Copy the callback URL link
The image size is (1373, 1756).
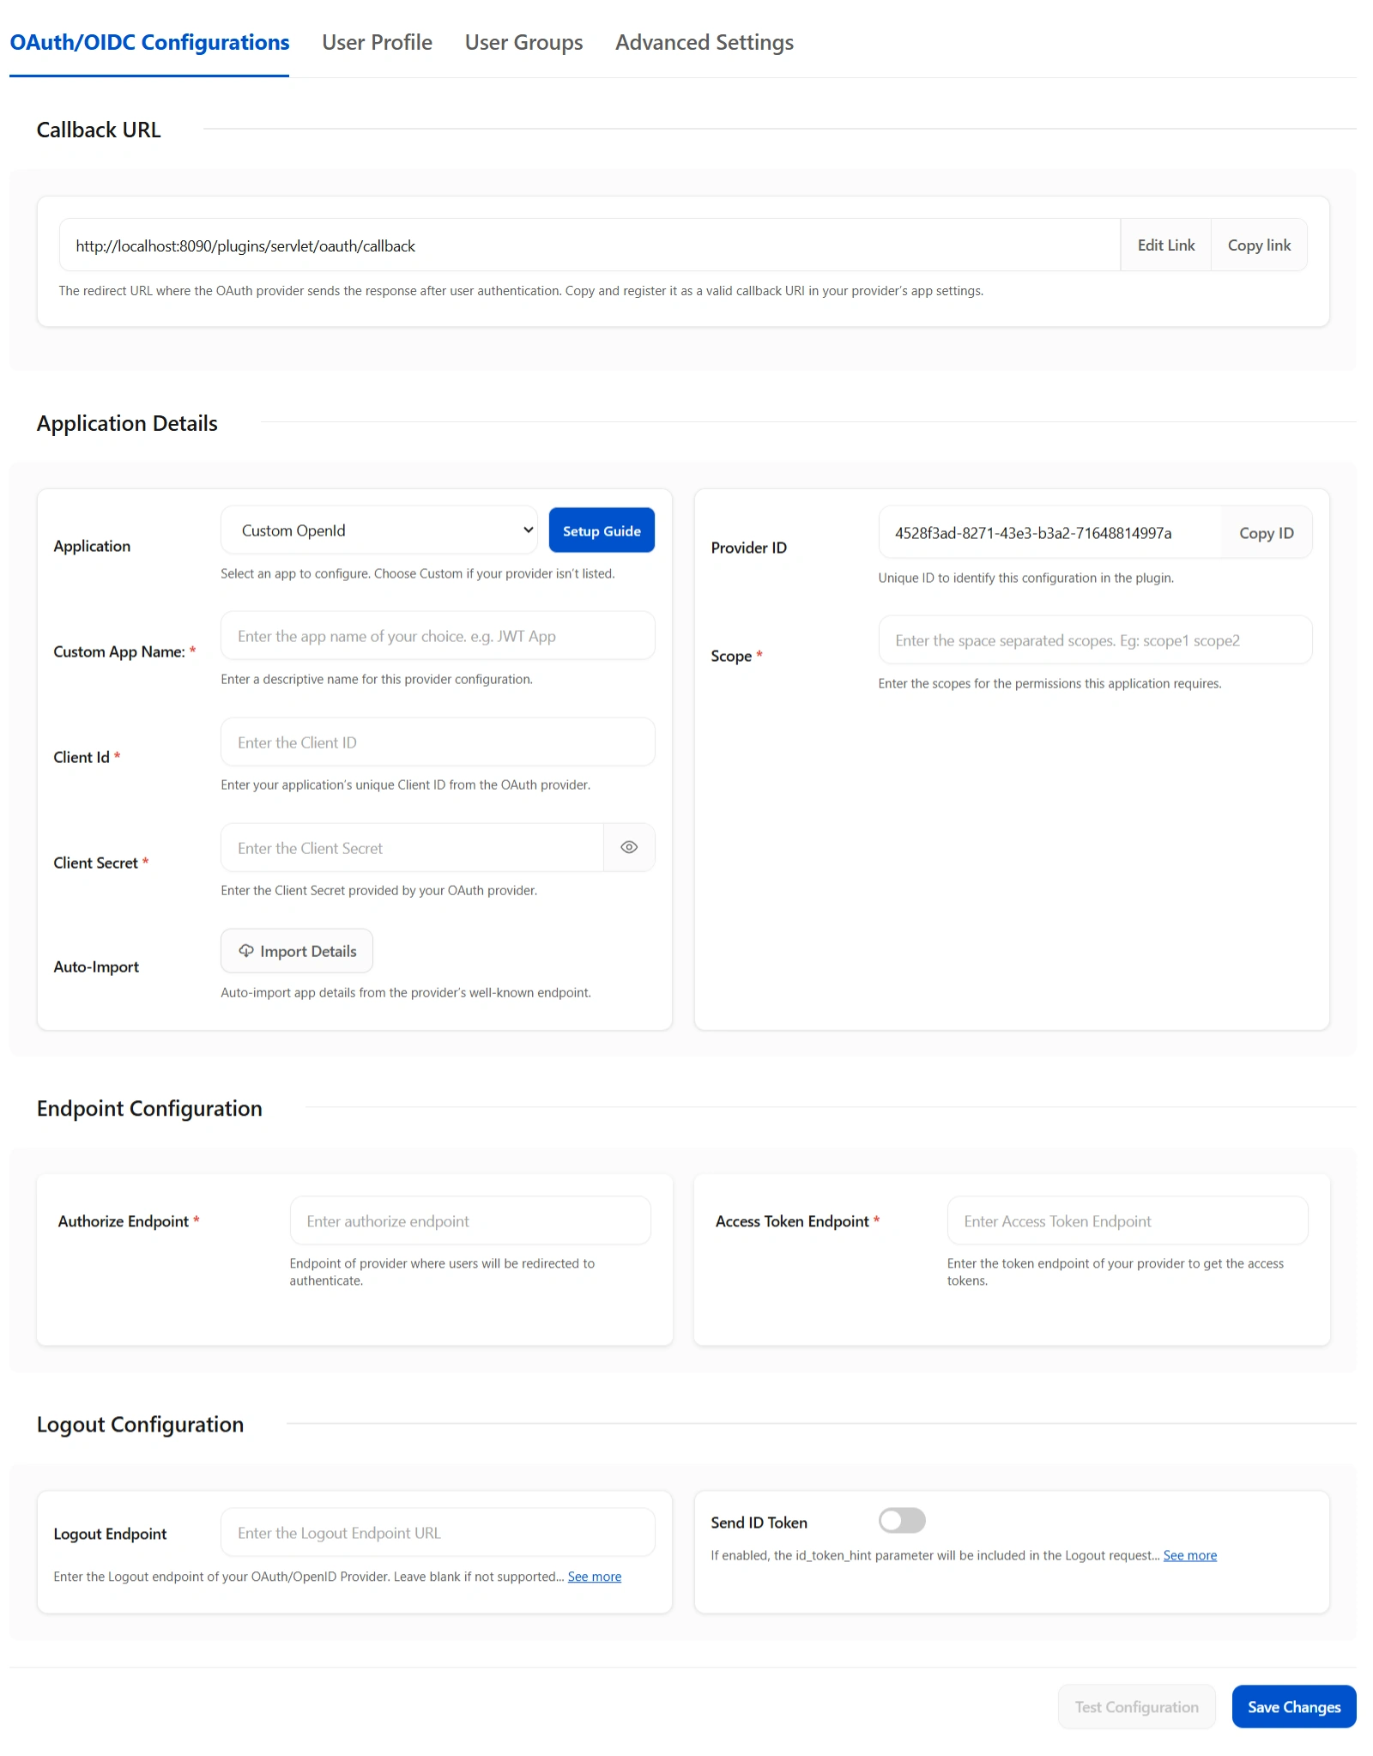coord(1259,245)
